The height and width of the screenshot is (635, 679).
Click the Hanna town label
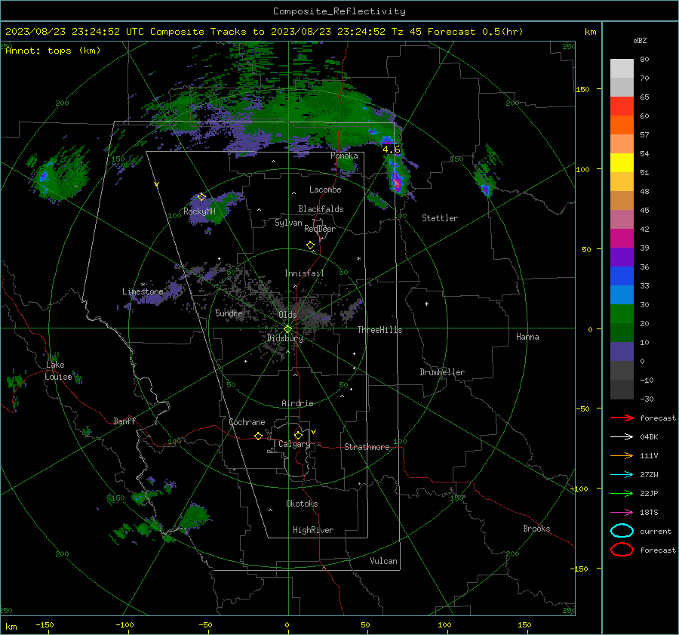(x=527, y=337)
